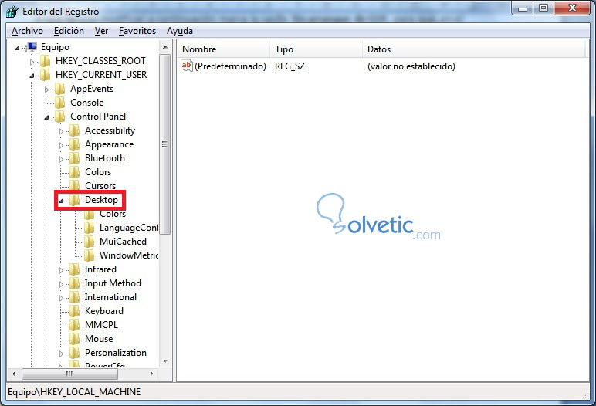Click the horizontal scrollbar thumb in tree

[69, 374]
